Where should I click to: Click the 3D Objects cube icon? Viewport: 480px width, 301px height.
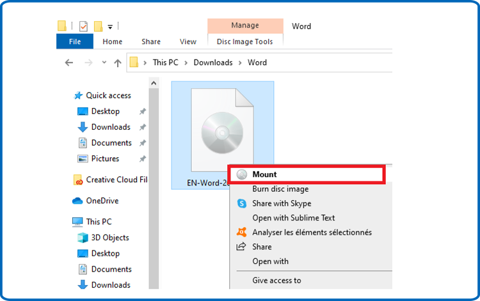83,238
